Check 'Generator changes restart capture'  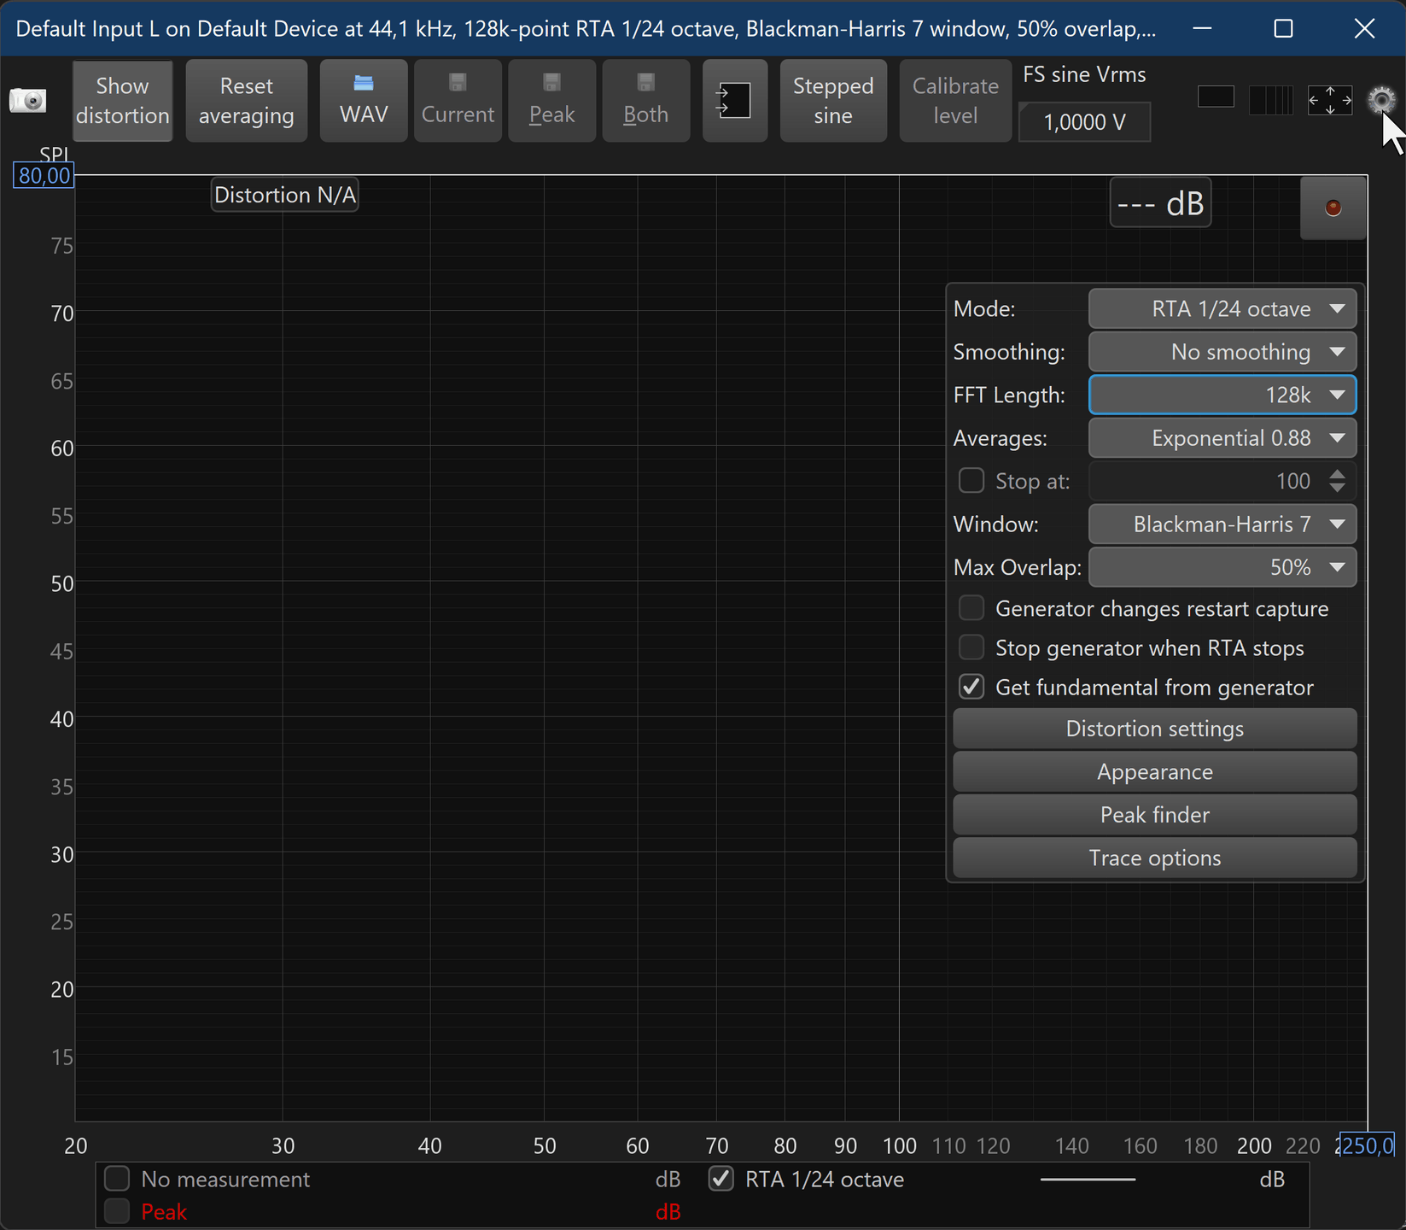971,608
